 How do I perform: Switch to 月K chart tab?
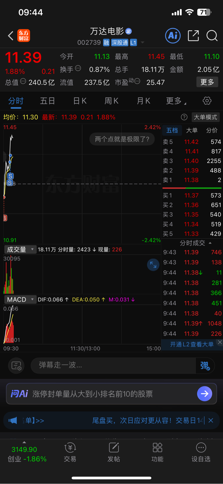[x=143, y=101]
